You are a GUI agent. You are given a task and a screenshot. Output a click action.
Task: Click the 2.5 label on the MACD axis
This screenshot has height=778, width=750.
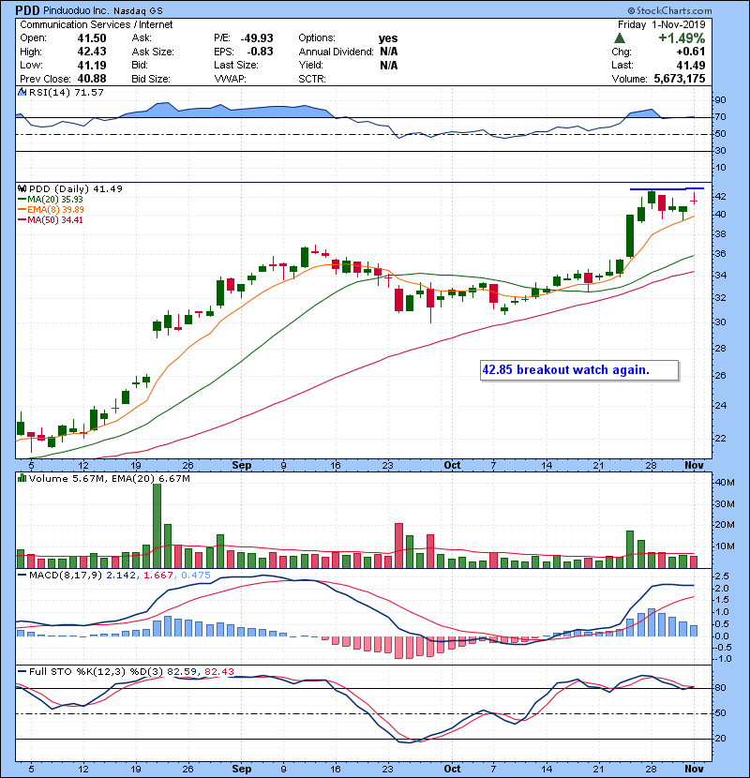[x=722, y=576]
